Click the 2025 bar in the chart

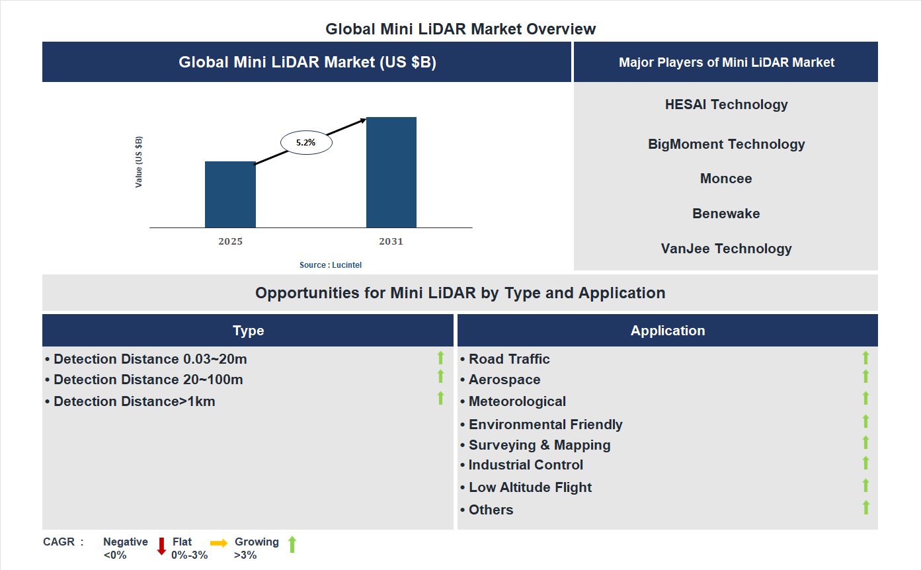(230, 195)
